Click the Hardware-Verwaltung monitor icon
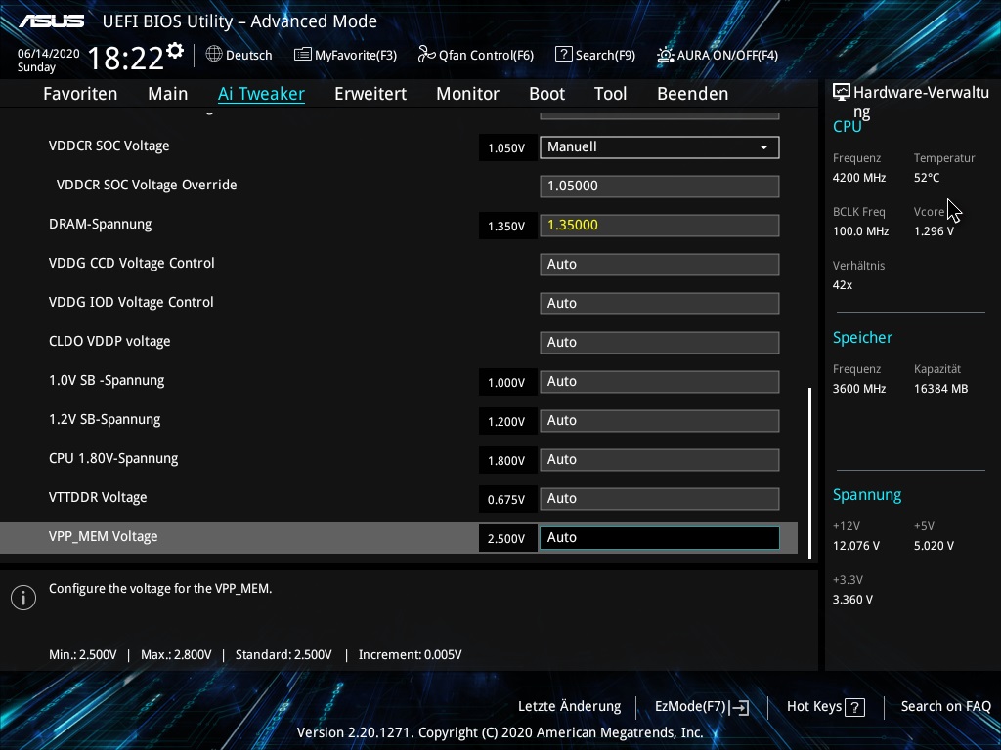The image size is (1001, 750). tap(842, 93)
